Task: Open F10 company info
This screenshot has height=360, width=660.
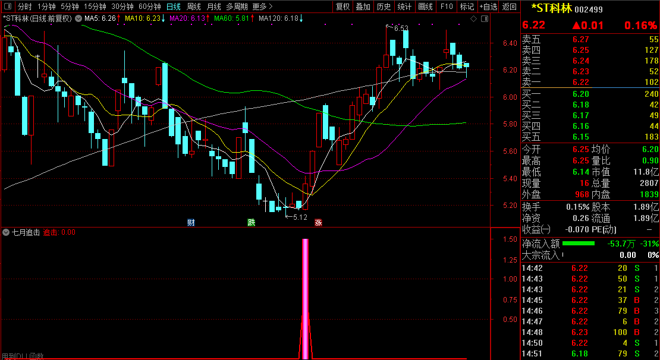Action: click(x=446, y=7)
